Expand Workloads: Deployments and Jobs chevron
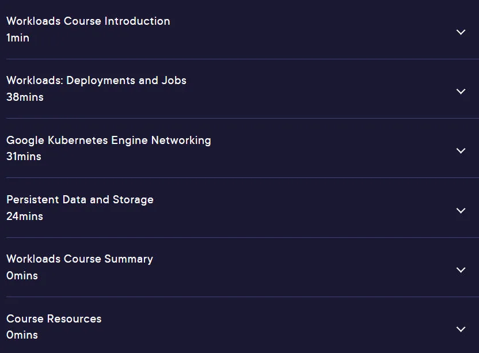 point(461,92)
